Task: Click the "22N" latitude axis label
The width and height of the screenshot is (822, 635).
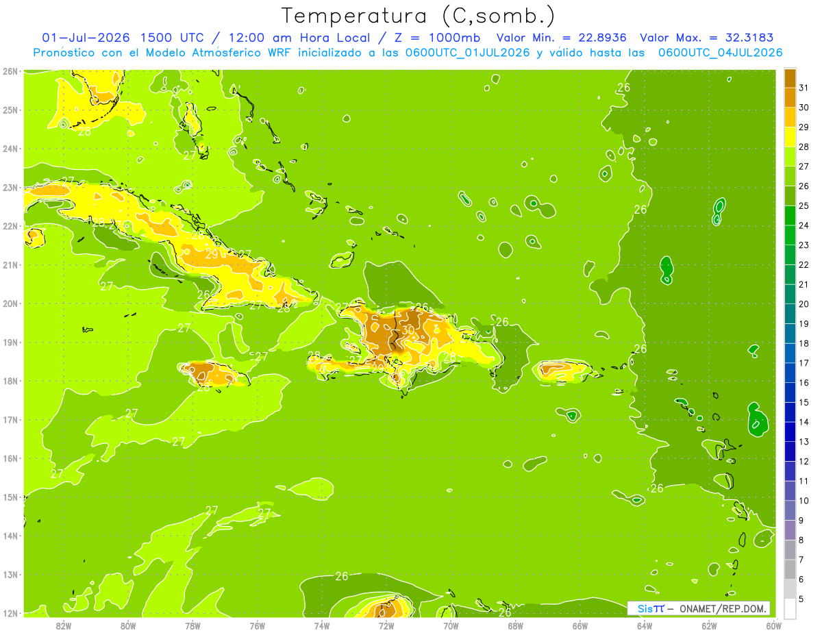Action: tap(10, 226)
